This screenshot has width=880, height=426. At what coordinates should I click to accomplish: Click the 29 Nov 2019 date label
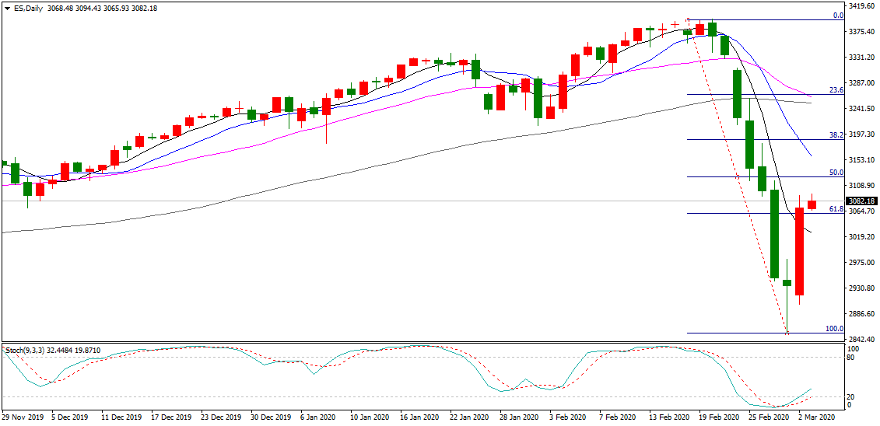click(23, 417)
